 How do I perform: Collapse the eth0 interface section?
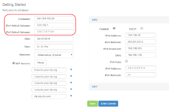coord(95,20)
